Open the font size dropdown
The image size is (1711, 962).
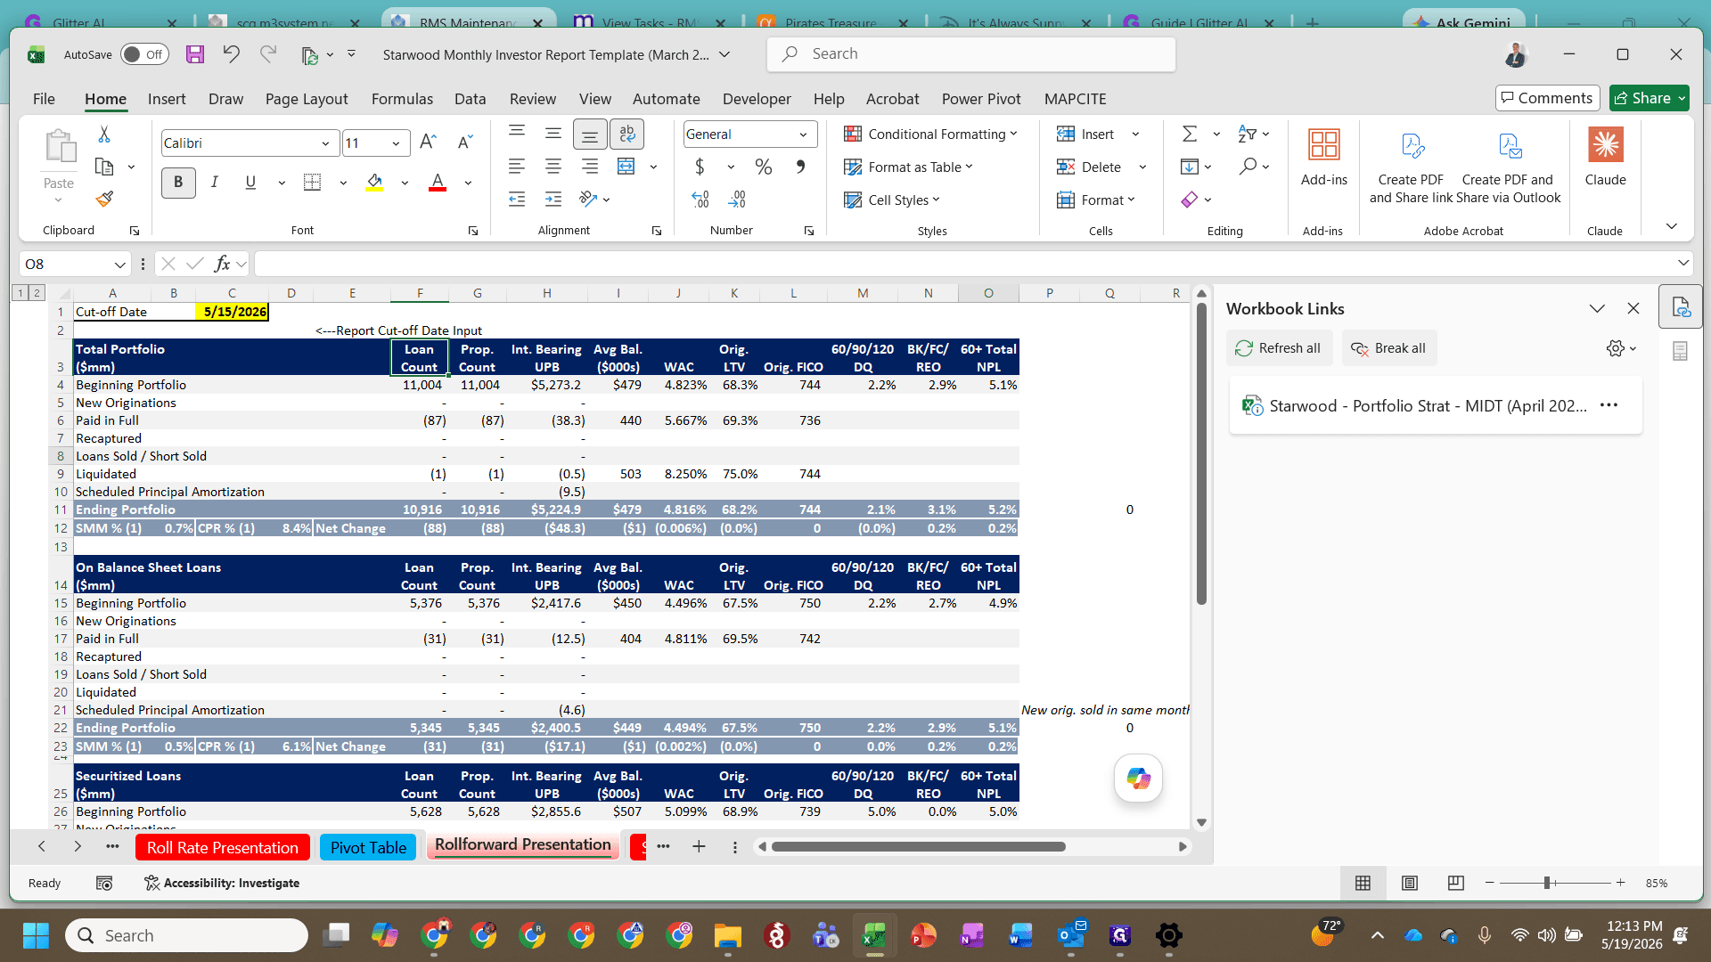coord(396,143)
